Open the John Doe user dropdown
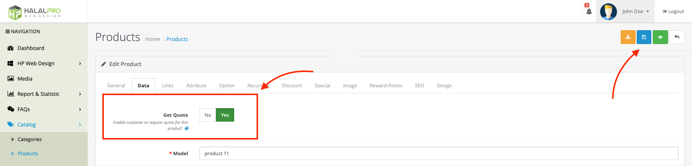The height and width of the screenshot is (166, 692). [x=636, y=12]
